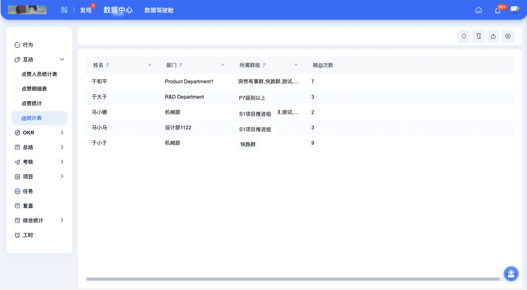Sort by 部门 column sort icon
This screenshot has height=290, width=527.
click(181, 65)
